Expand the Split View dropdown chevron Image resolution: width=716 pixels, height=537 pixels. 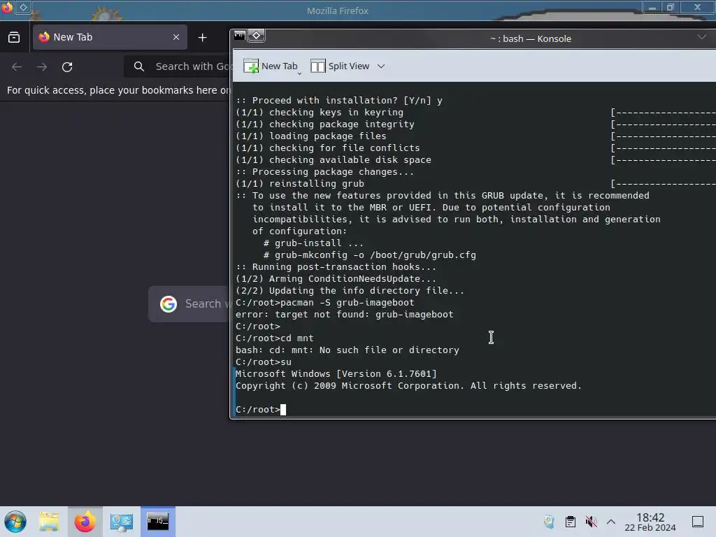point(381,66)
